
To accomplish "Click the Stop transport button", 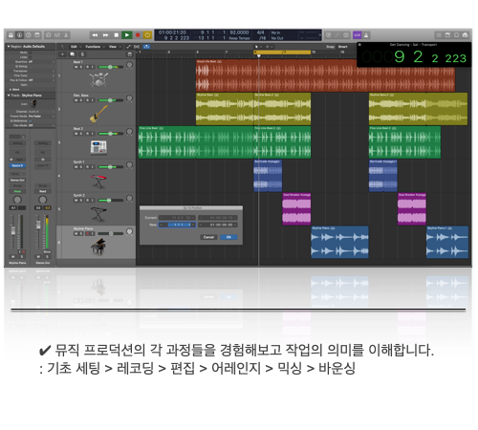I will [117, 35].
